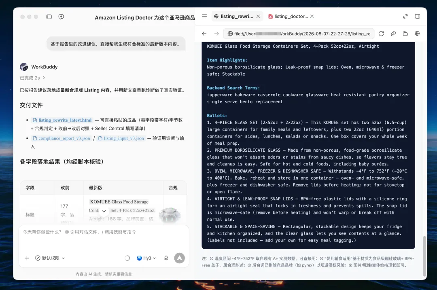Click the Backend Search Terms heading

point(233,88)
